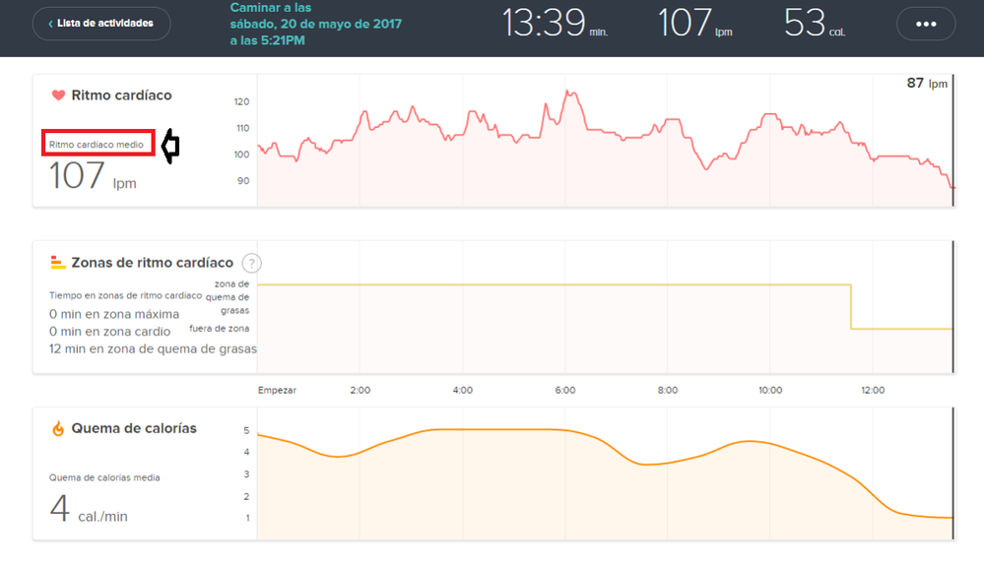
Task: Click the 6:00 time axis label
Action: pos(564,390)
